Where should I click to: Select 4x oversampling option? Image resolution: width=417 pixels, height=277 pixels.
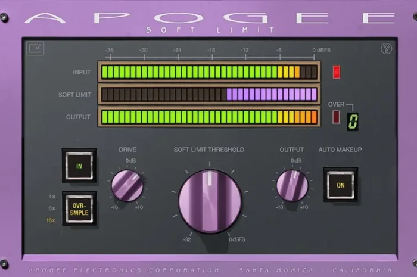point(52,196)
